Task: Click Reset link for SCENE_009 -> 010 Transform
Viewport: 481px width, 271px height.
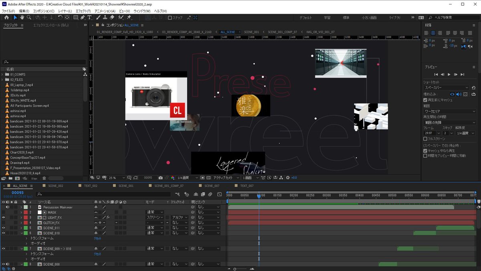Action: [x=97, y=254]
